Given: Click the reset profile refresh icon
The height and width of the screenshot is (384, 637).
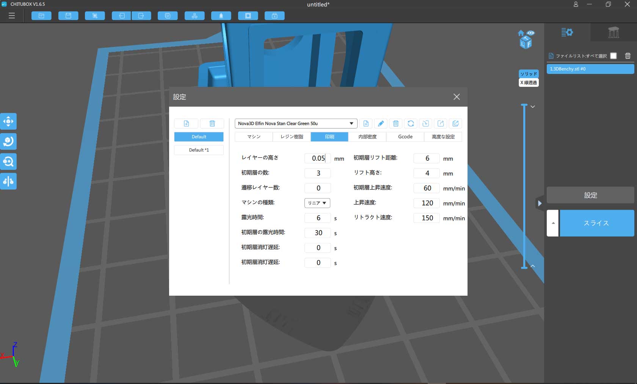Looking at the screenshot, I should (x=411, y=124).
